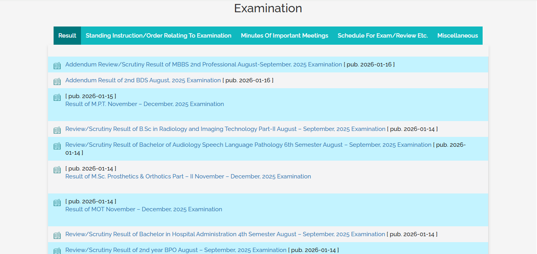Open Review/Scrutiny Result of B.Sc Radiology link

pyautogui.click(x=225, y=129)
